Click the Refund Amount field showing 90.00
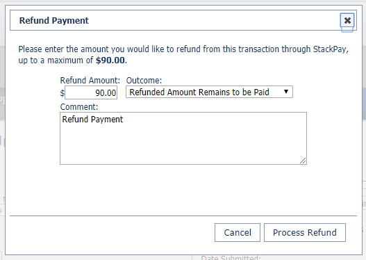The height and width of the screenshot is (260, 366). coord(91,92)
